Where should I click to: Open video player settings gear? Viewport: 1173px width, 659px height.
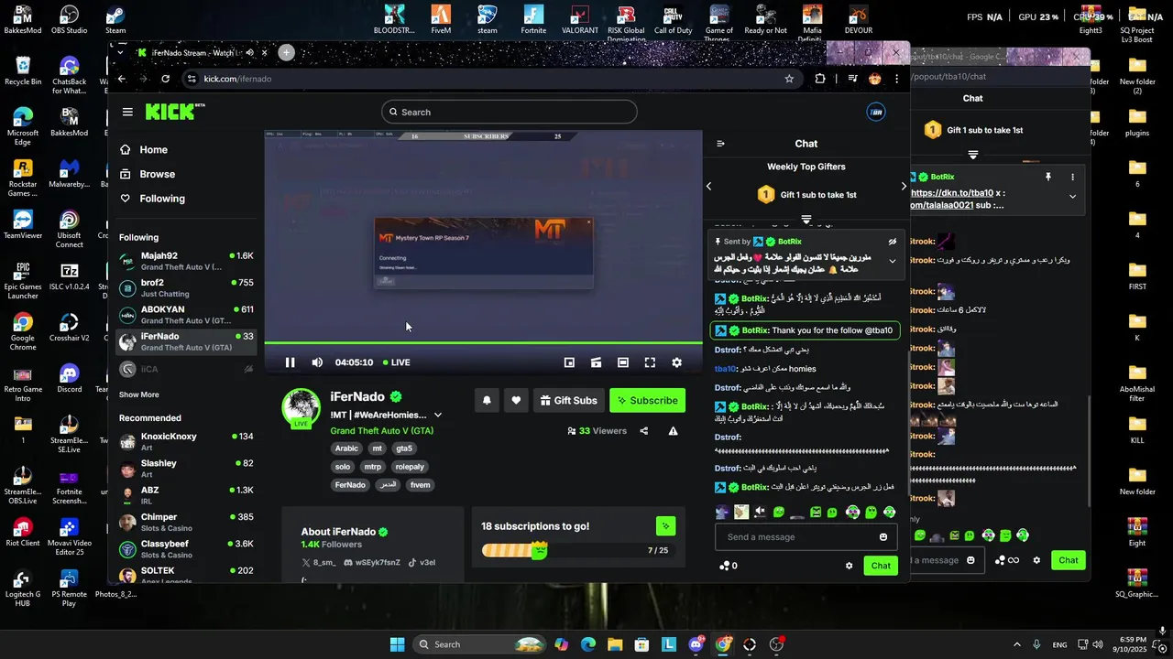pyautogui.click(x=677, y=362)
